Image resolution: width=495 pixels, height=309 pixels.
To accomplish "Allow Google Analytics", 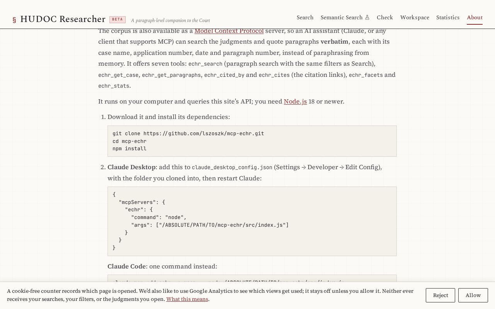I will pyautogui.click(x=473, y=295).
